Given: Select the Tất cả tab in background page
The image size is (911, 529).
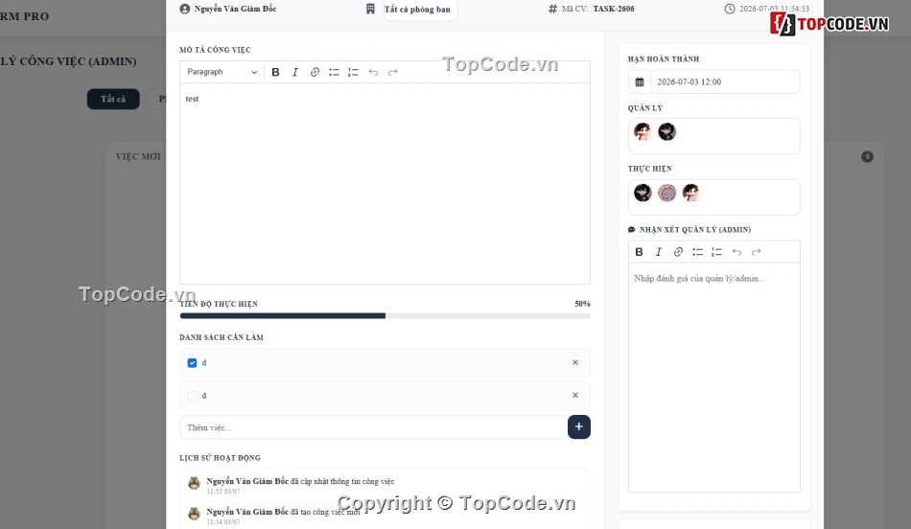Looking at the screenshot, I should (113, 99).
